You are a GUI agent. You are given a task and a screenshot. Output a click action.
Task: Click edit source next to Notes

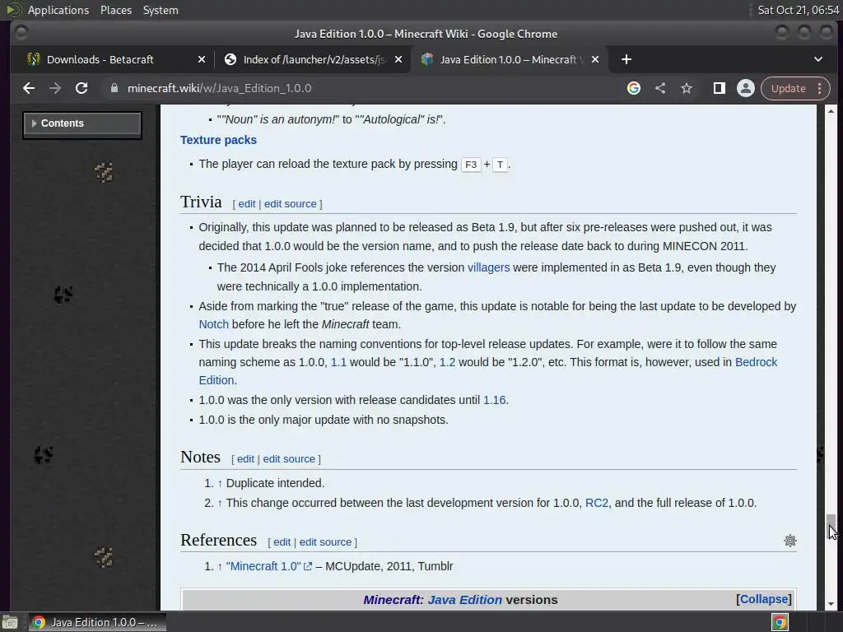tap(289, 459)
